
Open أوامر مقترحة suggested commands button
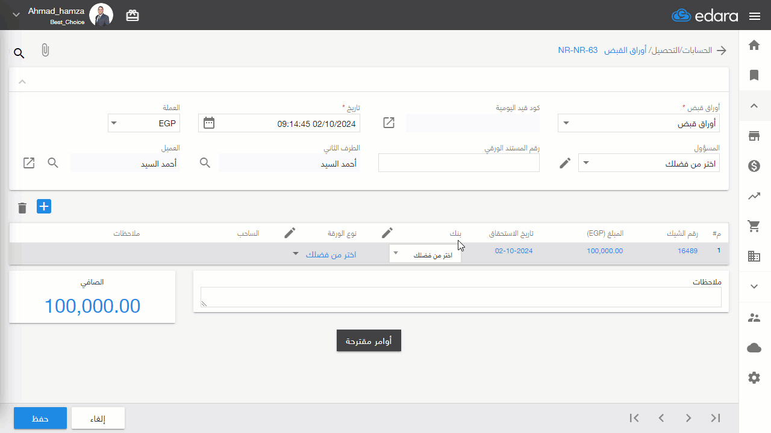[369, 341]
